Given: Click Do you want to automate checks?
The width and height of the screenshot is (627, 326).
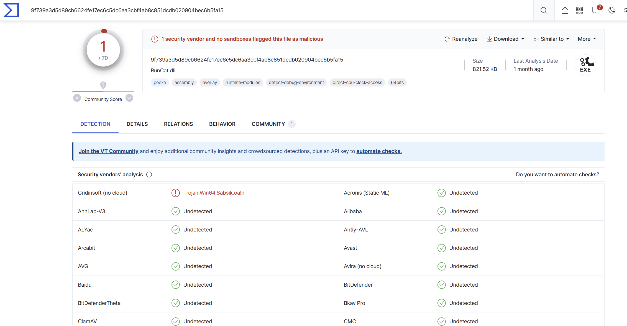Looking at the screenshot, I should click(x=557, y=174).
